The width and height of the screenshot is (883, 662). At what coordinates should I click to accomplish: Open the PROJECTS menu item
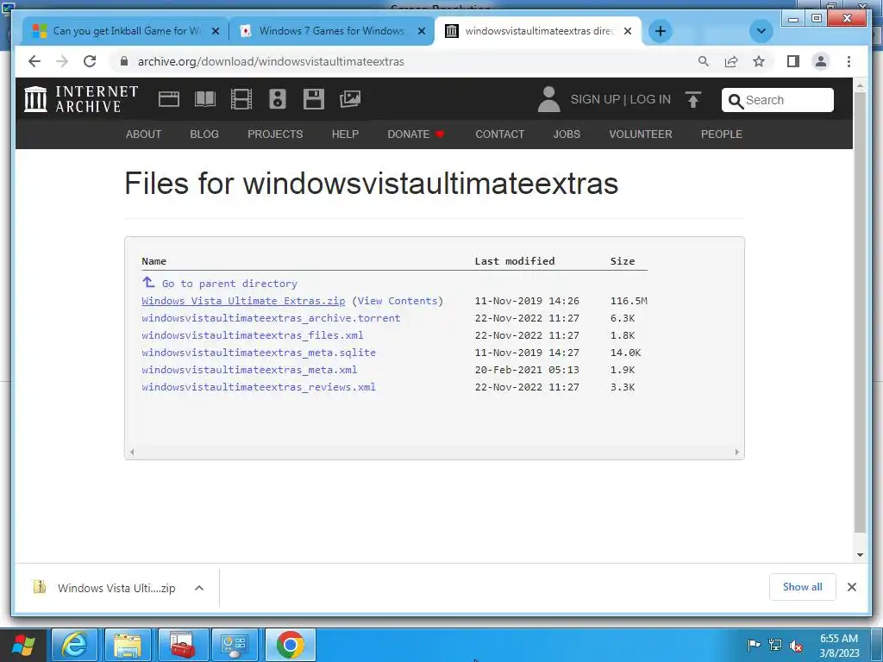click(x=275, y=134)
